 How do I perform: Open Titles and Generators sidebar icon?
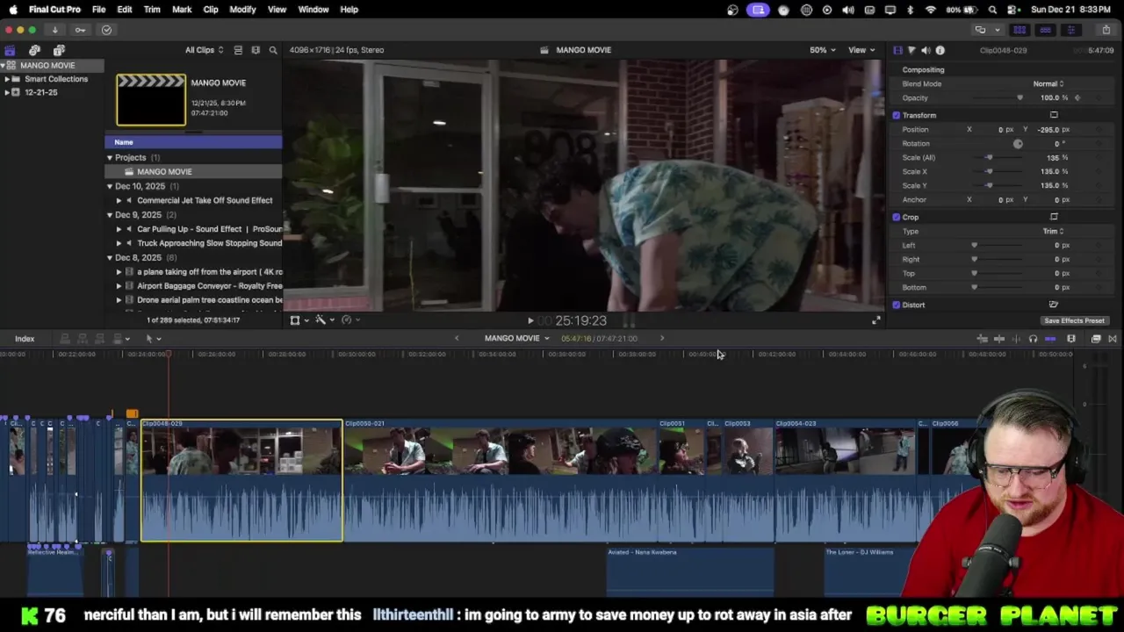tap(59, 50)
